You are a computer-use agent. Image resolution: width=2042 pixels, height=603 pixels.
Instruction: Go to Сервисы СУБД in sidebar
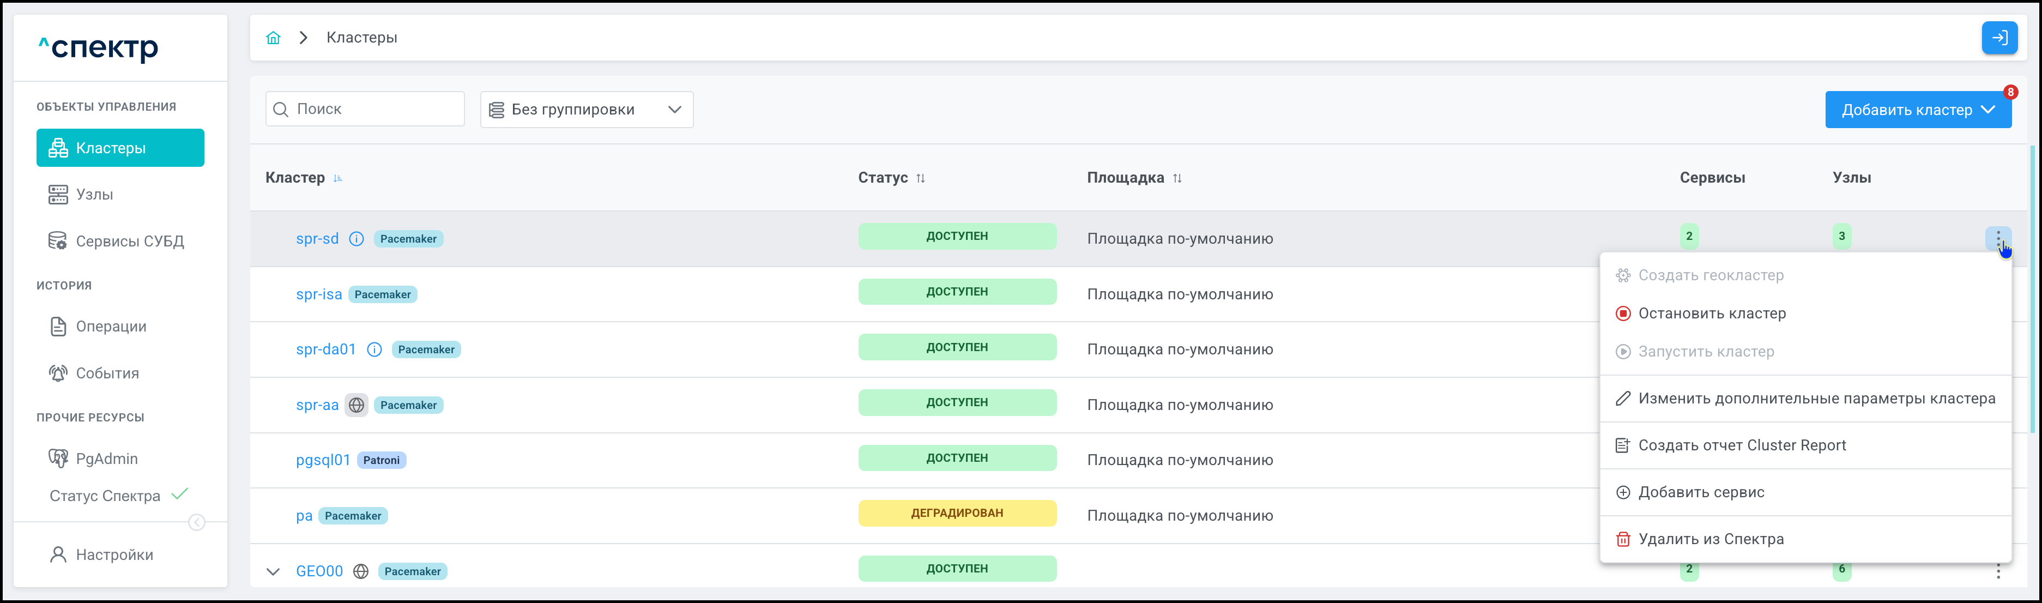pyautogui.click(x=129, y=241)
